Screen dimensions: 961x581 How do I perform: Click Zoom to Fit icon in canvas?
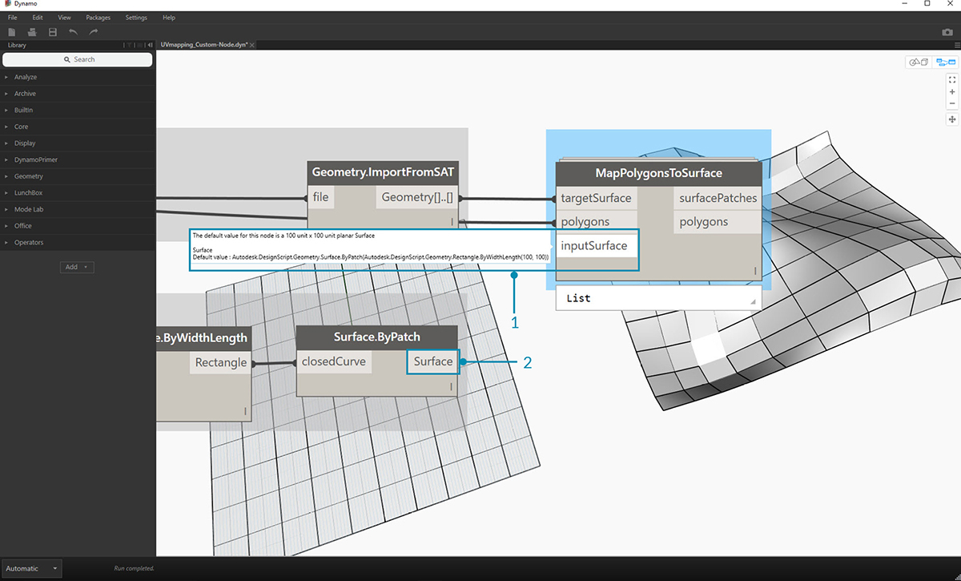[952, 80]
